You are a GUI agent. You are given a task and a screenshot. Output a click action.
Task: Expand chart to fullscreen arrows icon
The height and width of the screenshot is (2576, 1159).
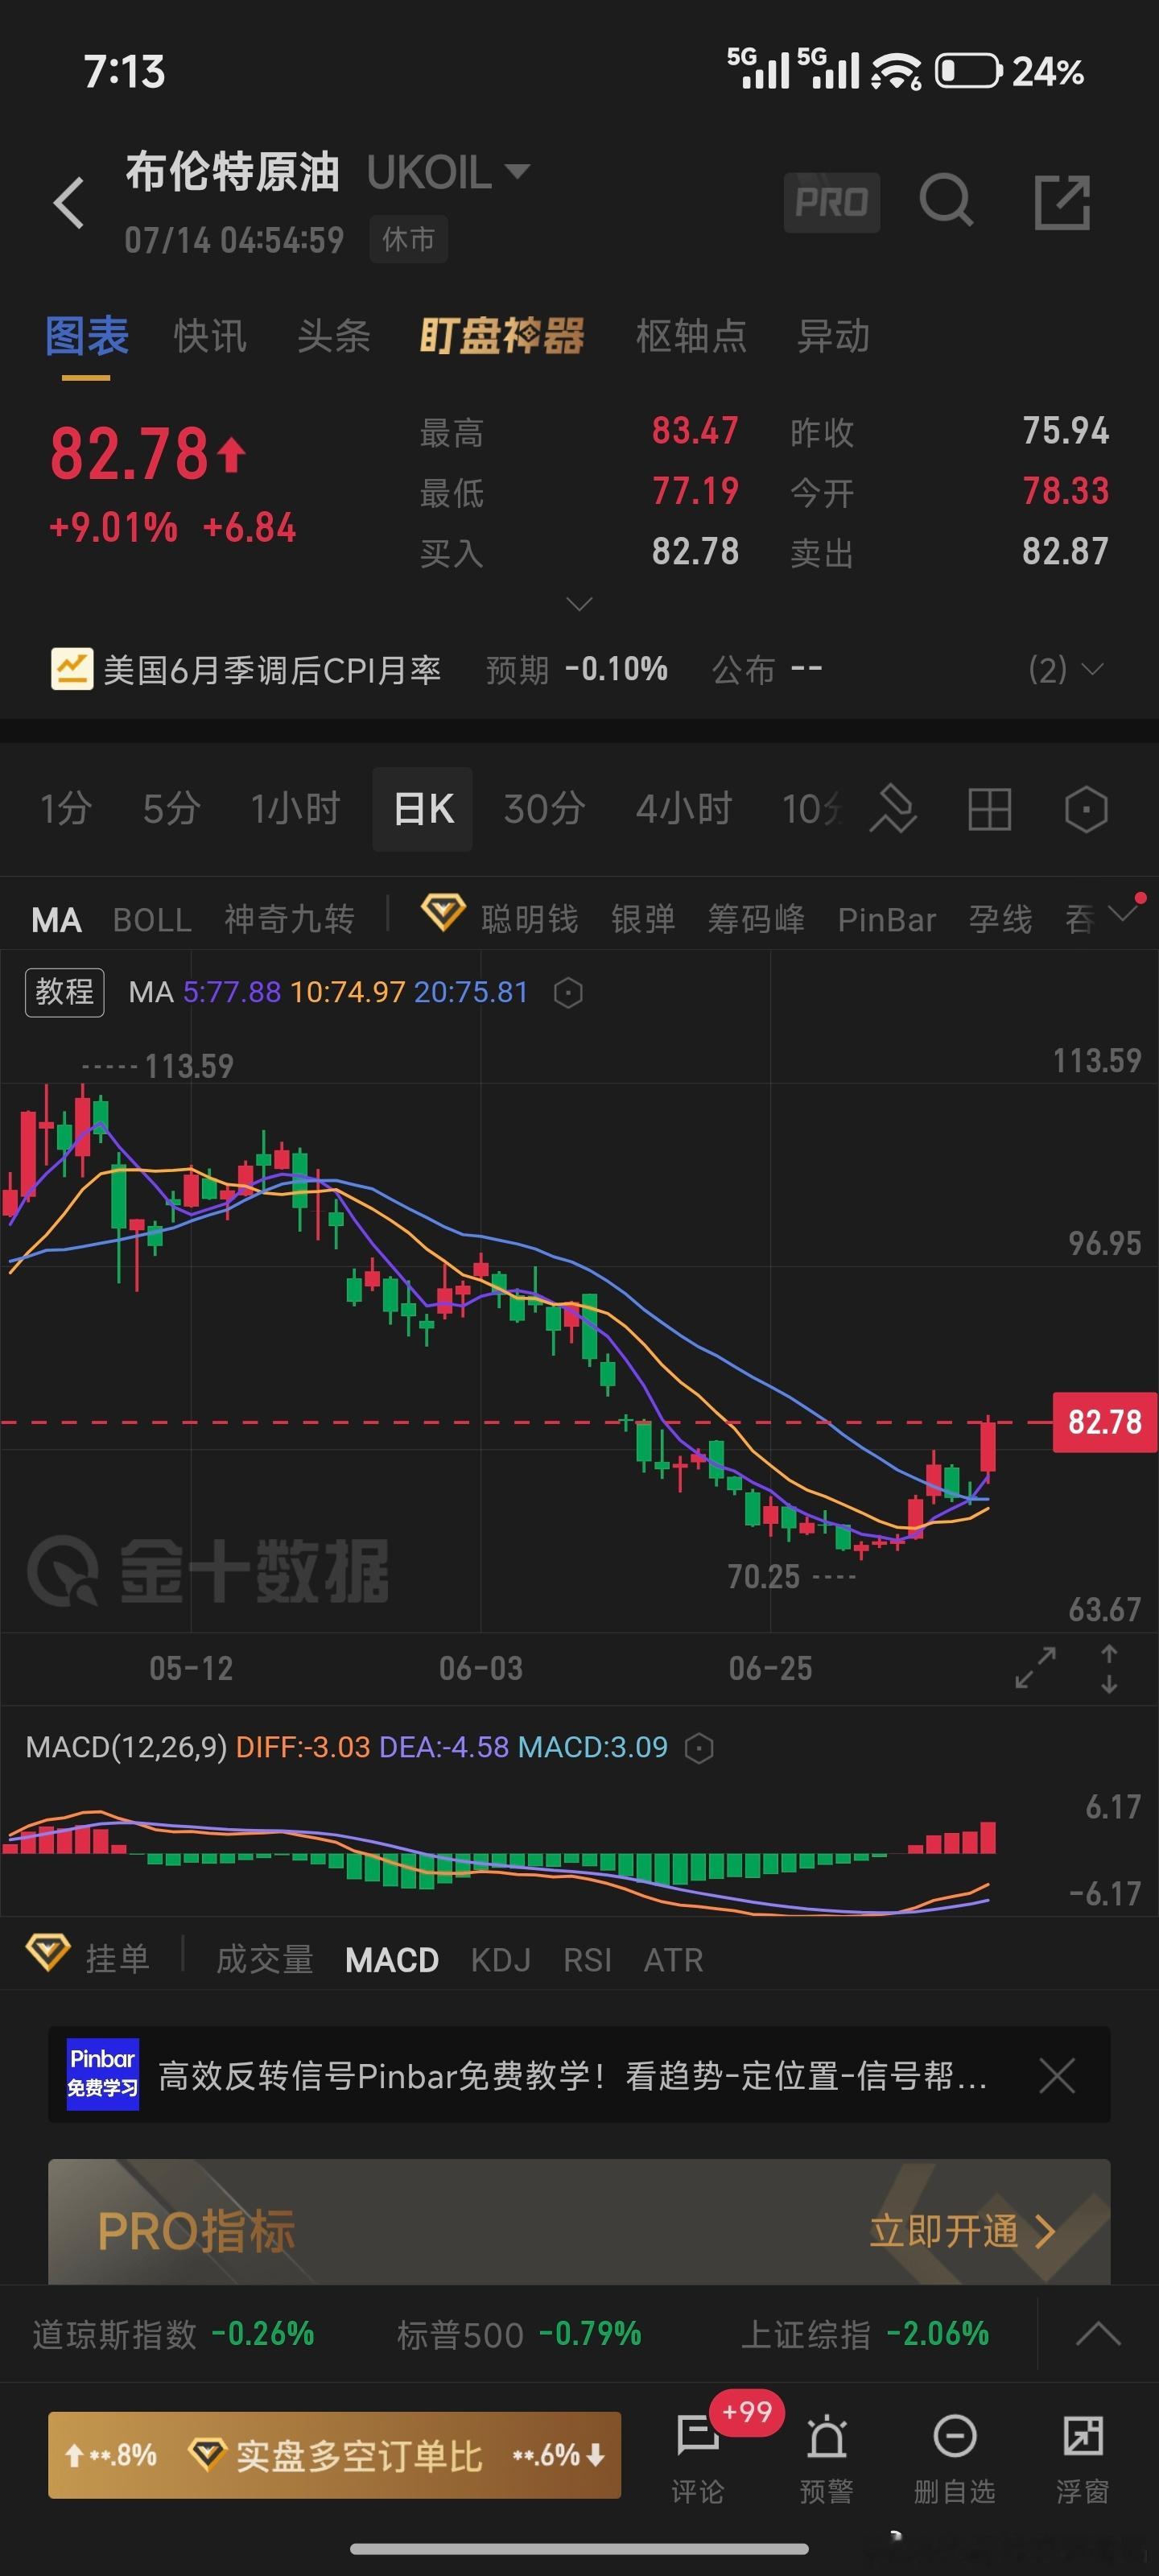pyautogui.click(x=1035, y=1667)
